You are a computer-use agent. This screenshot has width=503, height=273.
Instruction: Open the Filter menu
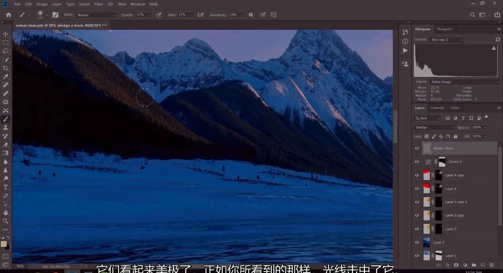[99, 4]
